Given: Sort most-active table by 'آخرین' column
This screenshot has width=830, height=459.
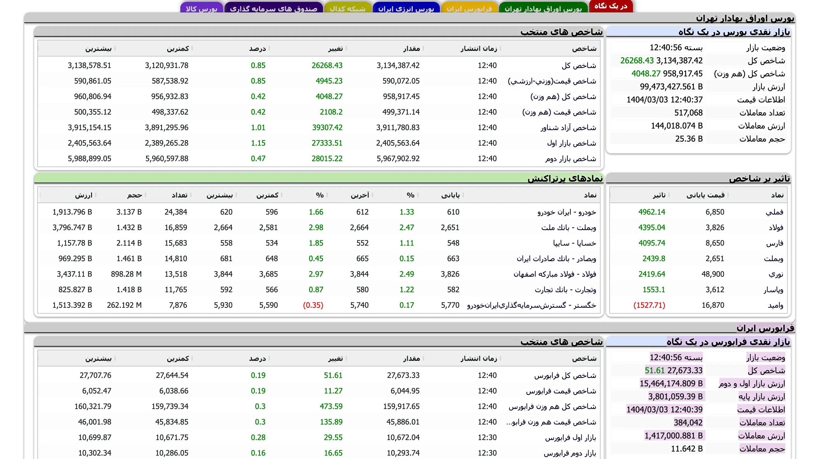Looking at the screenshot, I should pyautogui.click(x=360, y=195).
